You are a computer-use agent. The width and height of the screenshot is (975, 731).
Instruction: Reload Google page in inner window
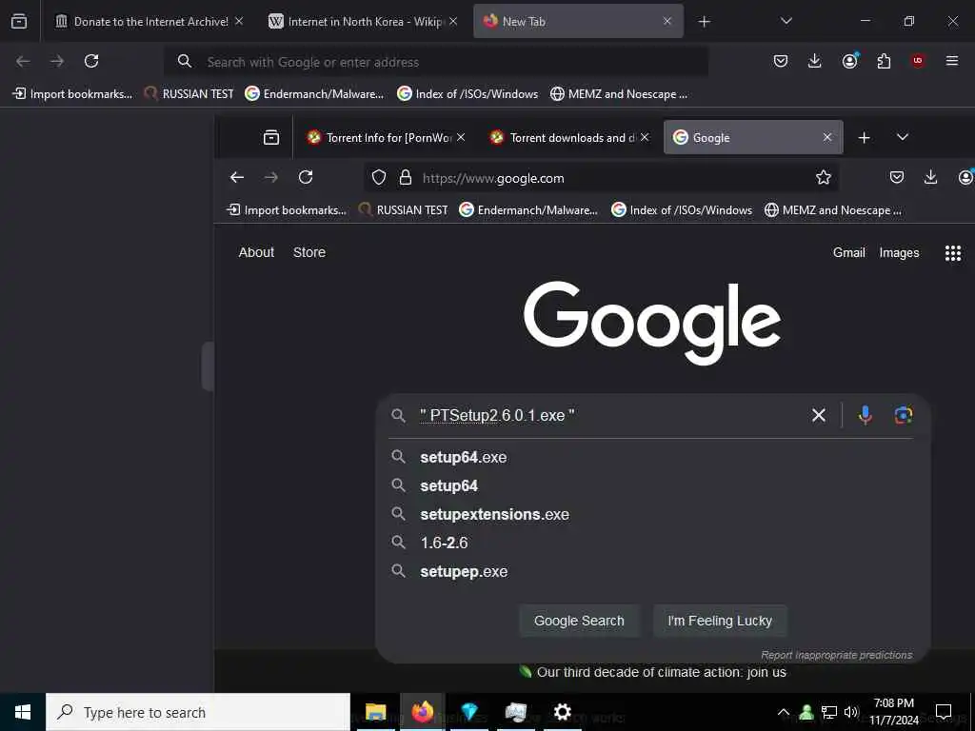(306, 177)
